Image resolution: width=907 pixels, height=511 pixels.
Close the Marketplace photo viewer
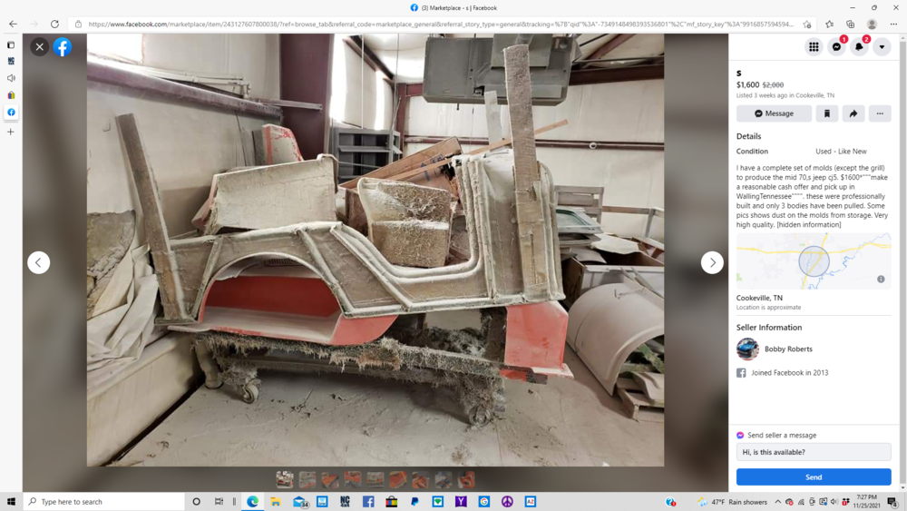pyautogui.click(x=39, y=47)
